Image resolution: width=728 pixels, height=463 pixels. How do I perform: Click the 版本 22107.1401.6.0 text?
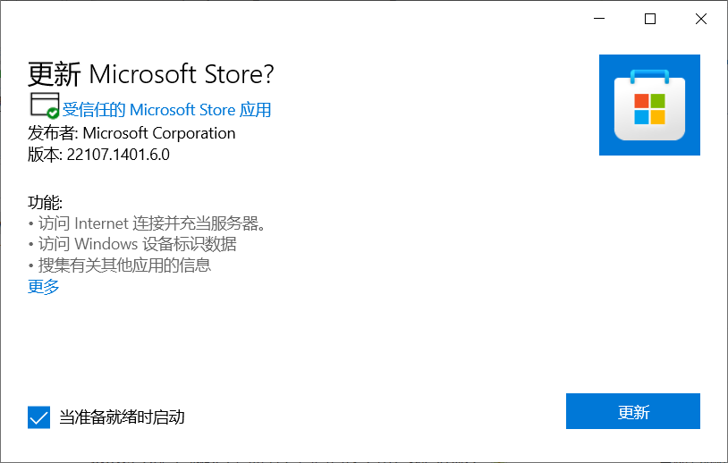click(98, 155)
